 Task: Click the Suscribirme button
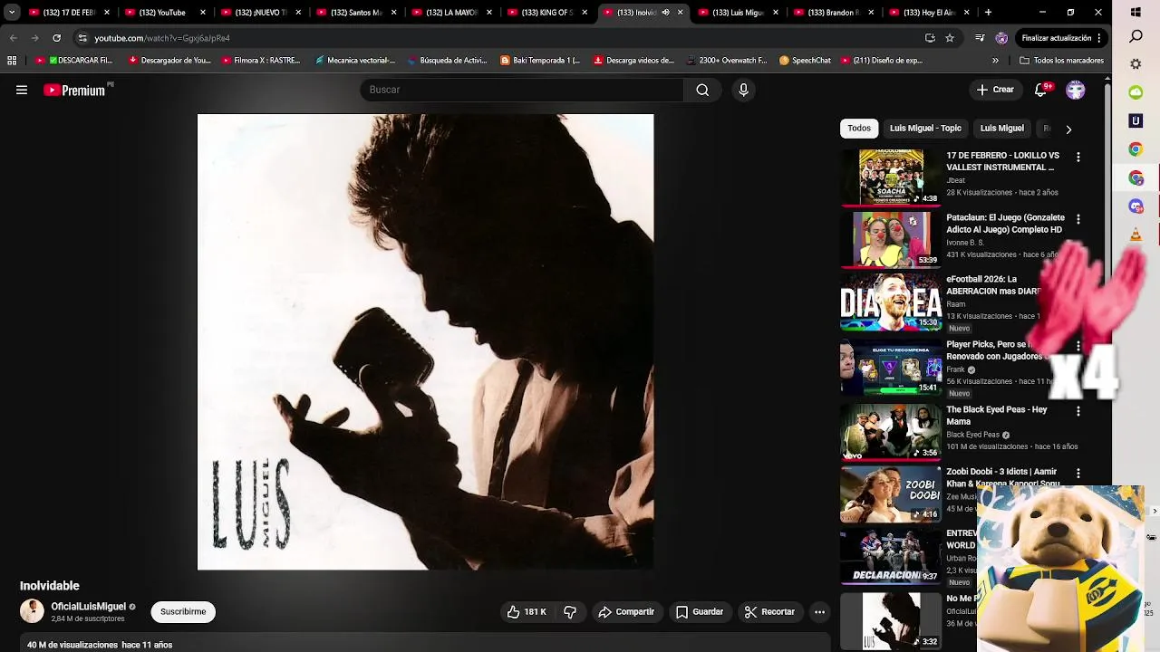[x=183, y=612]
